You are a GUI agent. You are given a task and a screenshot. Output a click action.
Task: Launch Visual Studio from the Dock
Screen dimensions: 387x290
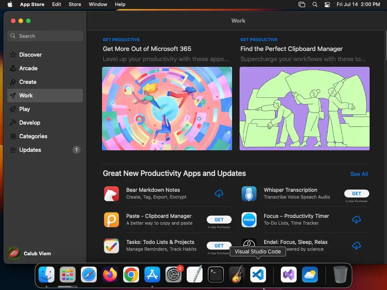click(x=289, y=275)
